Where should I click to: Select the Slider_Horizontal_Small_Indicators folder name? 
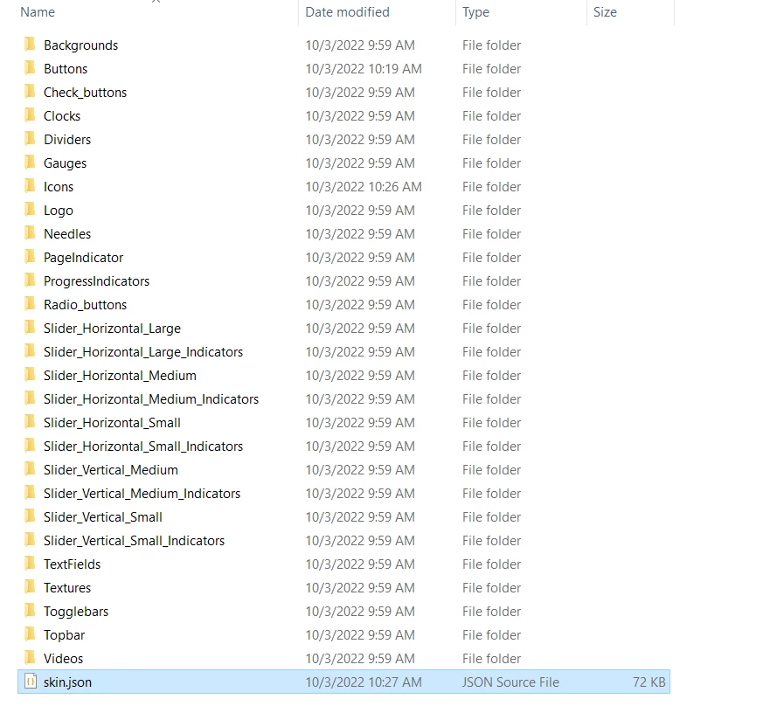pos(143,447)
